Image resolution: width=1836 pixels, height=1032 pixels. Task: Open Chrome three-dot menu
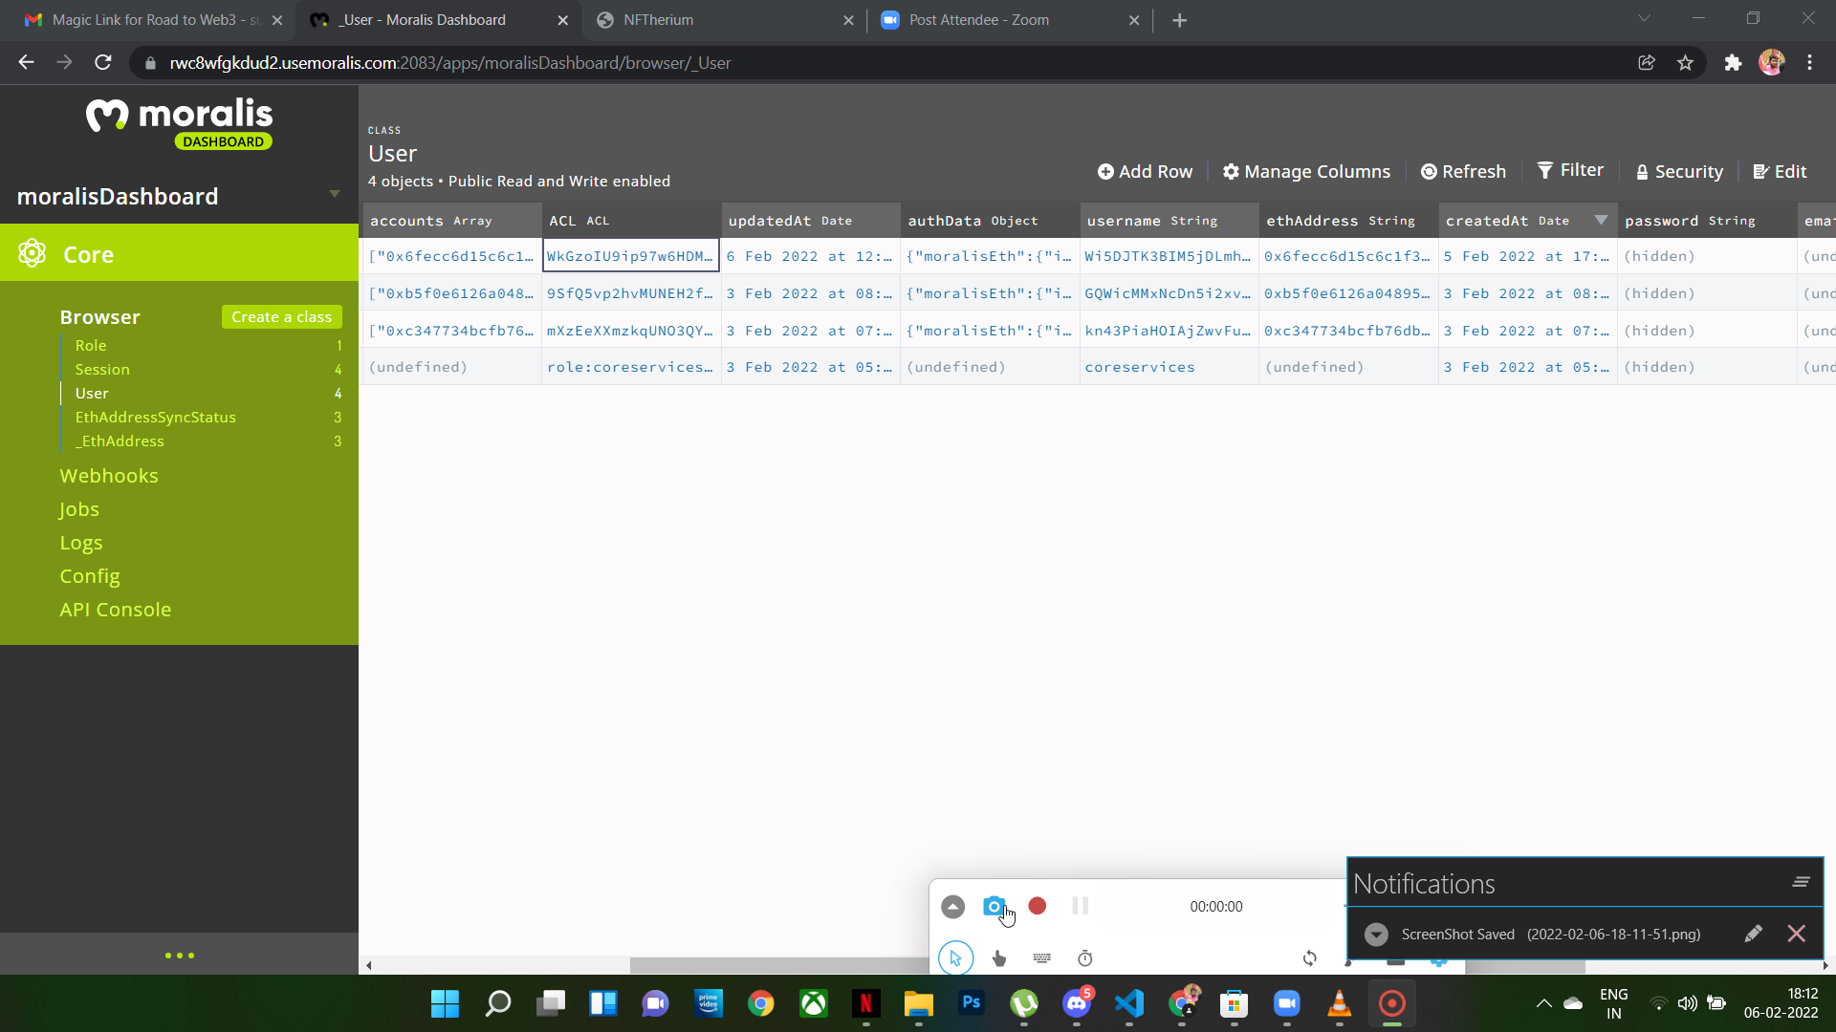(1809, 63)
